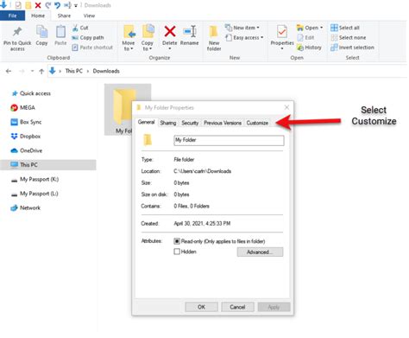Click Paste shortcut
Screen dimensions: 409x338
tap(92, 48)
